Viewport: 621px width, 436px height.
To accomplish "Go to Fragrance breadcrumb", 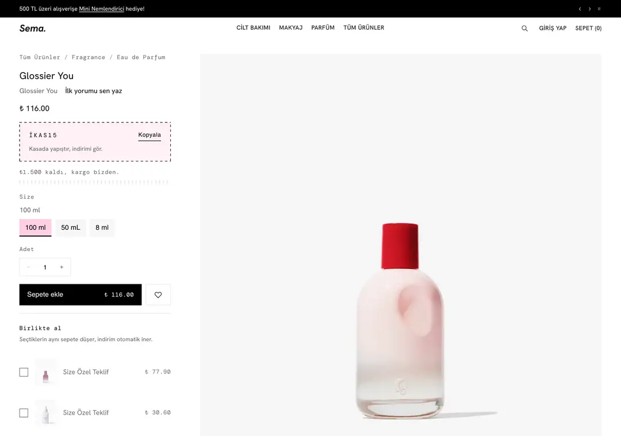I will click(x=89, y=57).
